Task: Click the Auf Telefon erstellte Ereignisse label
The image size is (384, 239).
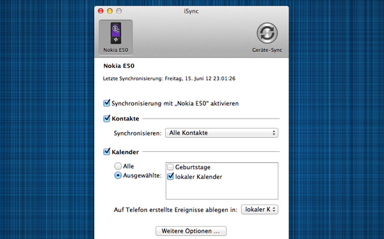Action: [175, 210]
